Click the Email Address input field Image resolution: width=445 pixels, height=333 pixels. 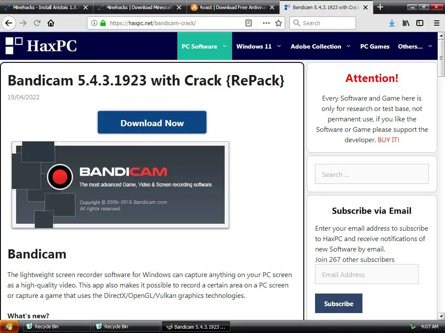click(367, 274)
